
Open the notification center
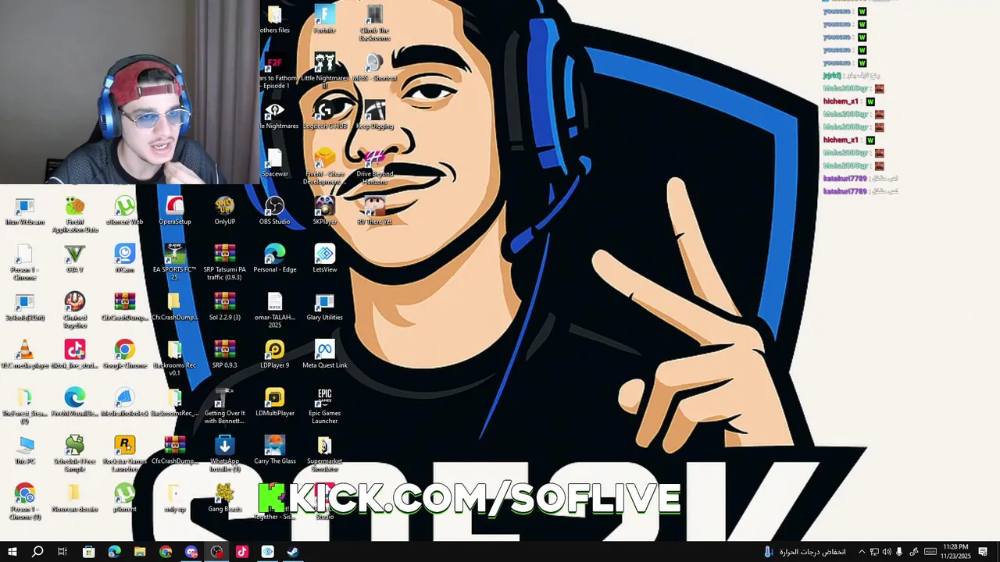[983, 552]
